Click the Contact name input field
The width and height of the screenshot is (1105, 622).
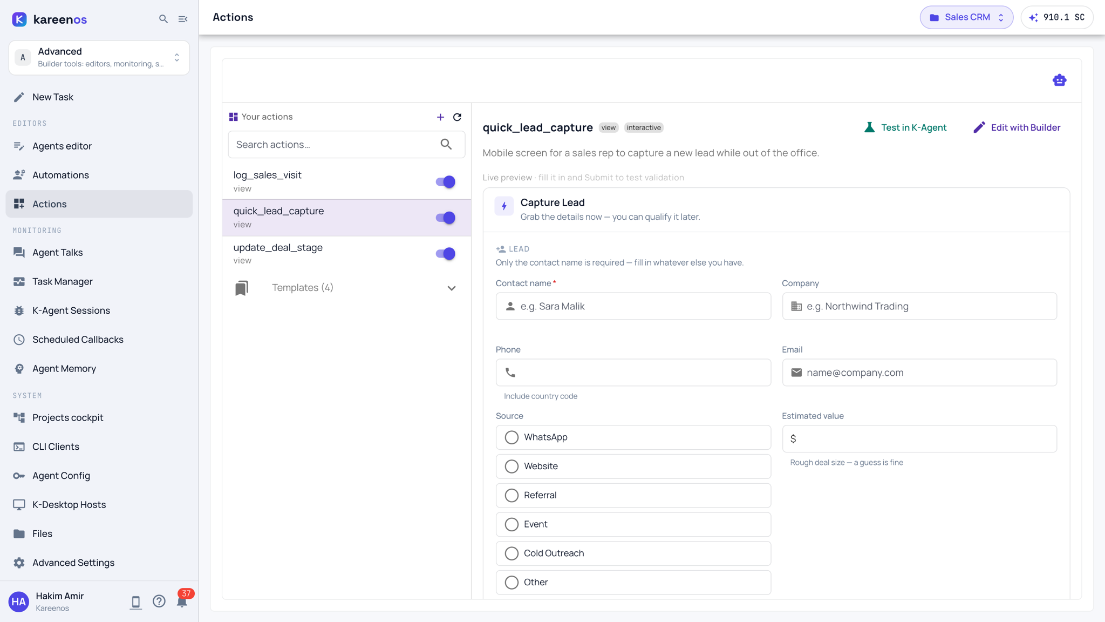click(633, 306)
